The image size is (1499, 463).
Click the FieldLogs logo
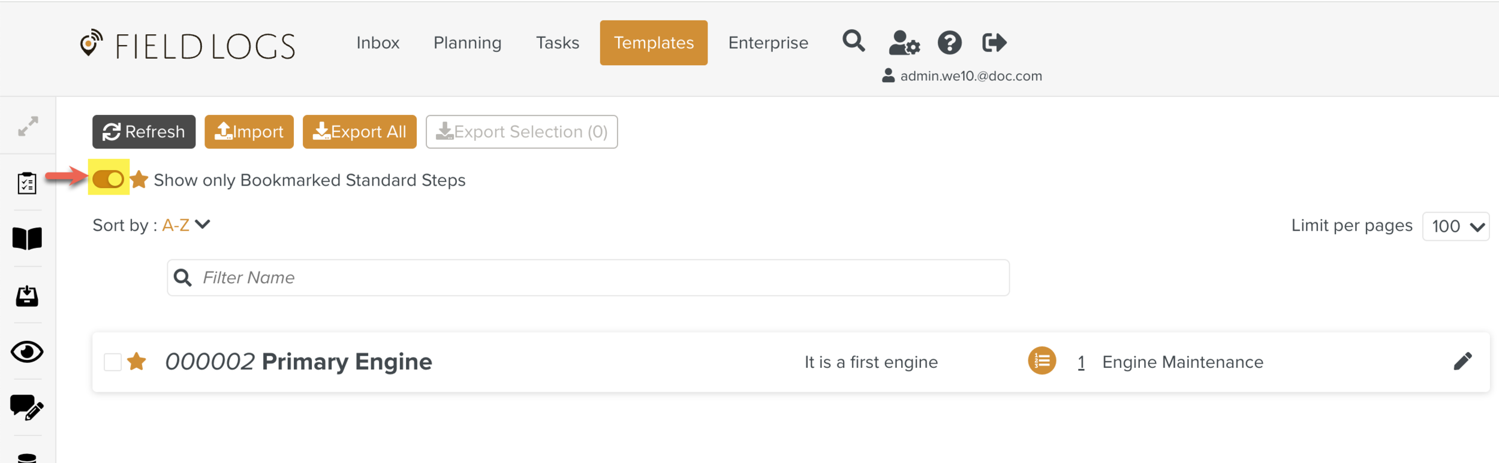point(187,46)
